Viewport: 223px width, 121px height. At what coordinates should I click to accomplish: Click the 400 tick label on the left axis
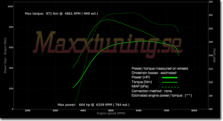(11, 68)
